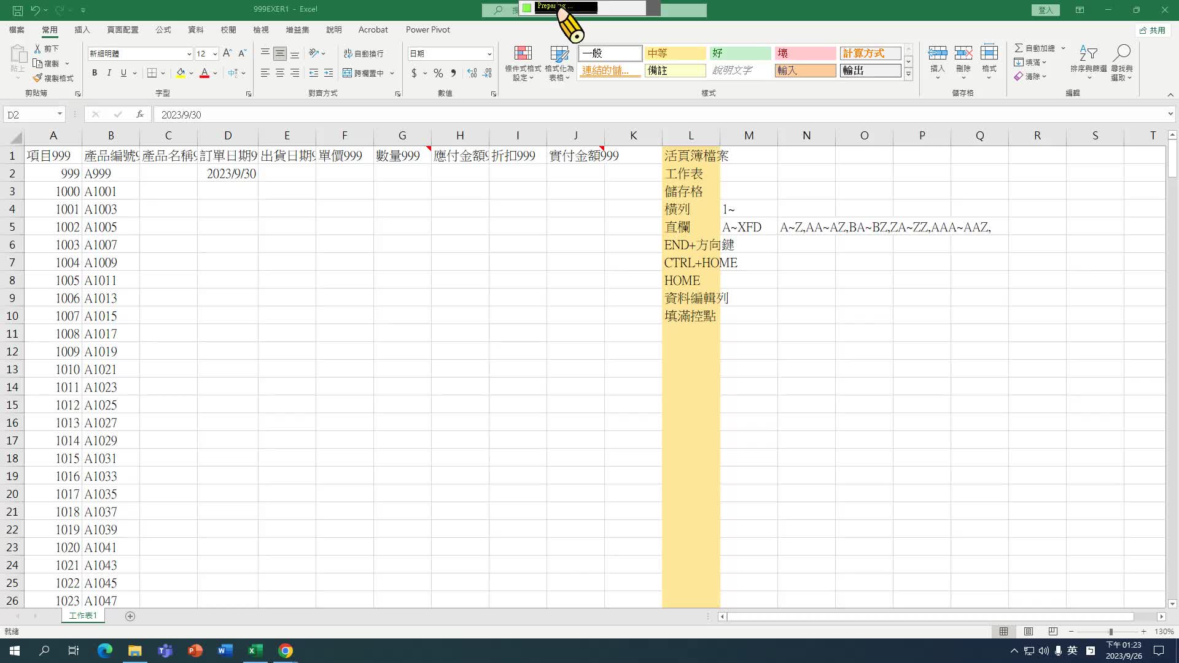Viewport: 1179px width, 663px height.
Task: Click the Undo arrow icon
Action: pyautogui.click(x=36, y=10)
